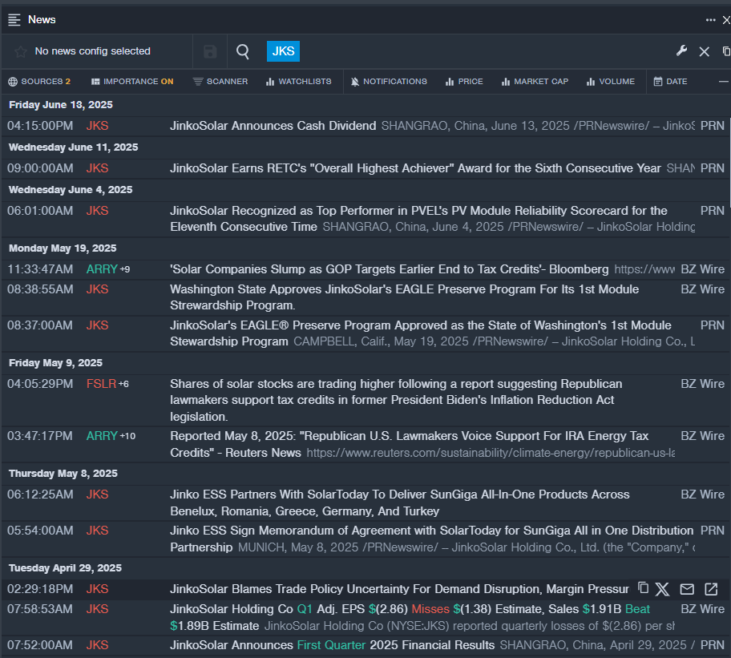Click the 'Tuesday April 29, 2025' date header

pos(65,568)
